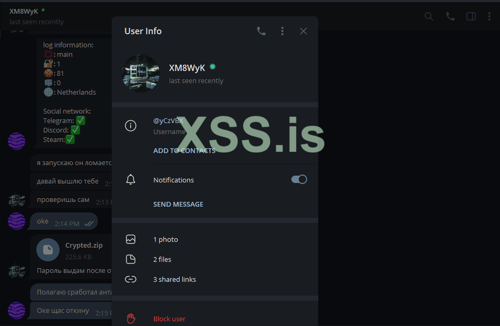
Task: Close the User Info panel
Action: click(303, 31)
